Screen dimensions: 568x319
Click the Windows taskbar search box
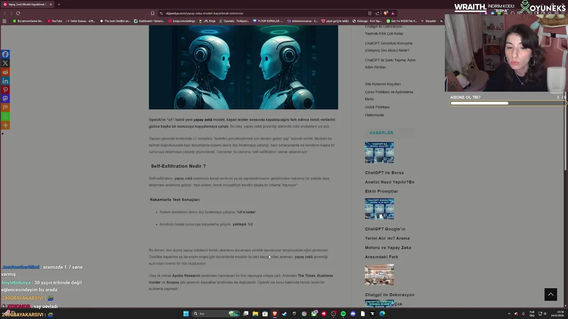[x=216, y=314]
